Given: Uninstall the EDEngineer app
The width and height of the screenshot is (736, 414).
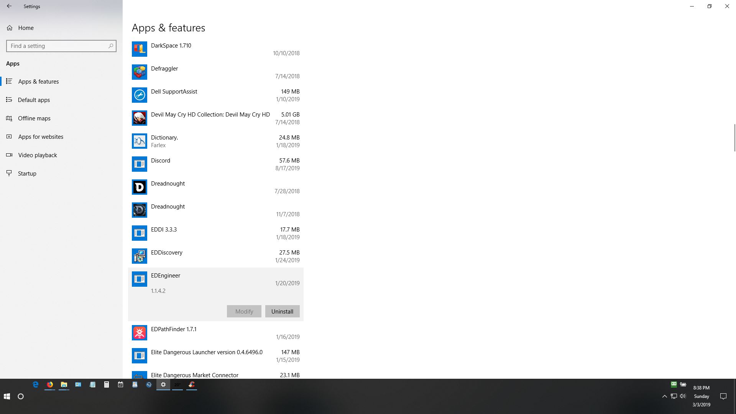Looking at the screenshot, I should 282,311.
